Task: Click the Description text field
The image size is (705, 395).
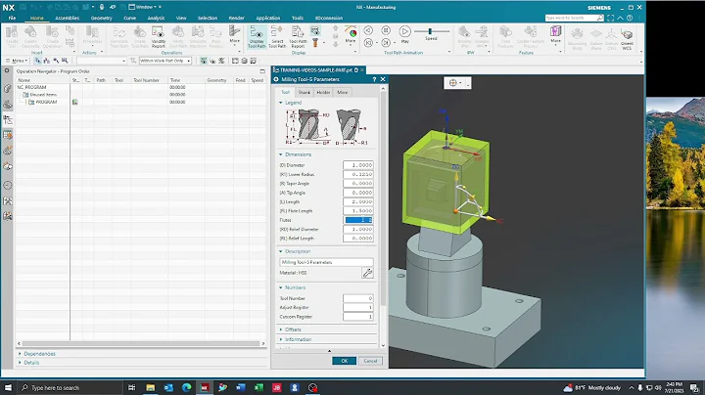Action: coord(326,262)
